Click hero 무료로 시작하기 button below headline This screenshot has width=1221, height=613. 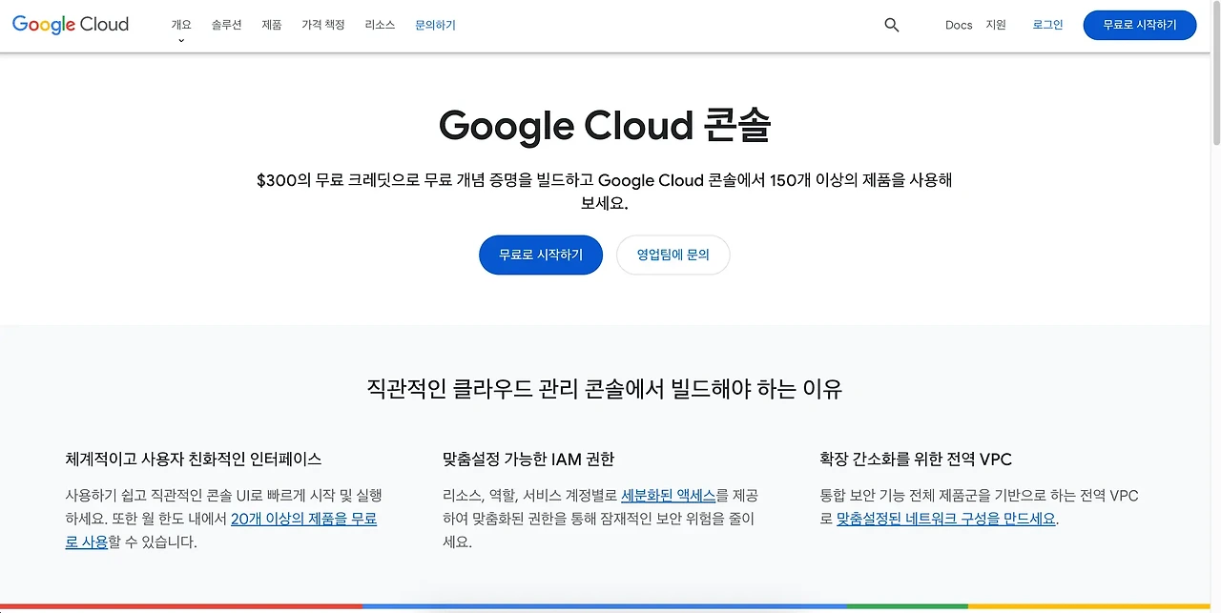[x=541, y=255]
